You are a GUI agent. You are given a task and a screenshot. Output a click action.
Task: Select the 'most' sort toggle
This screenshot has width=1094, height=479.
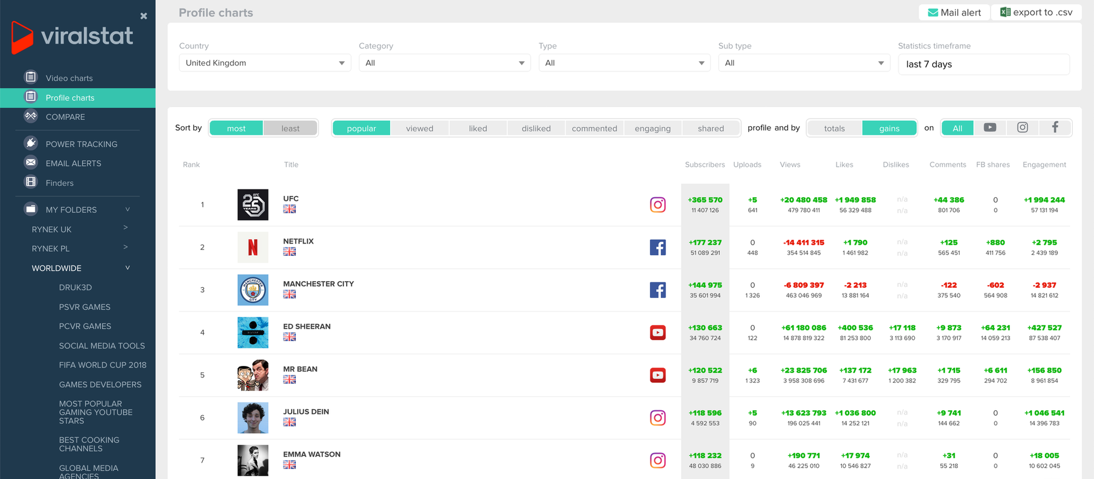click(236, 128)
